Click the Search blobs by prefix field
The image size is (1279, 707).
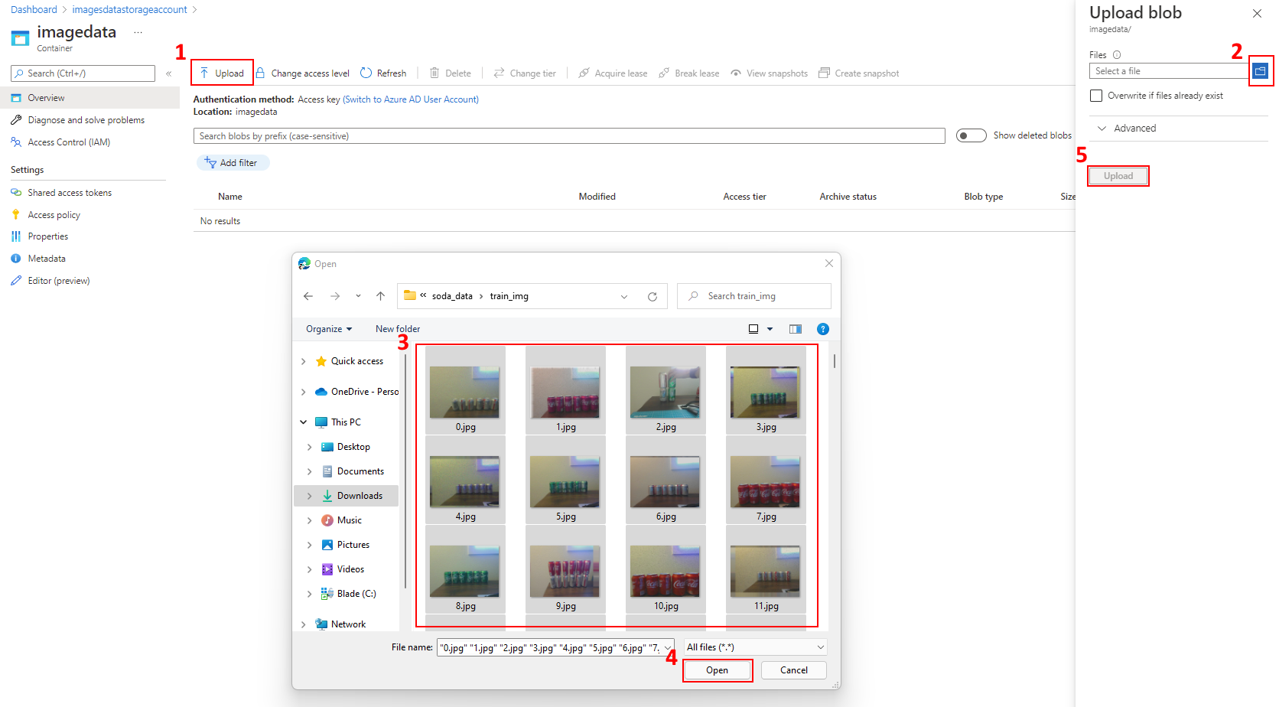(569, 136)
